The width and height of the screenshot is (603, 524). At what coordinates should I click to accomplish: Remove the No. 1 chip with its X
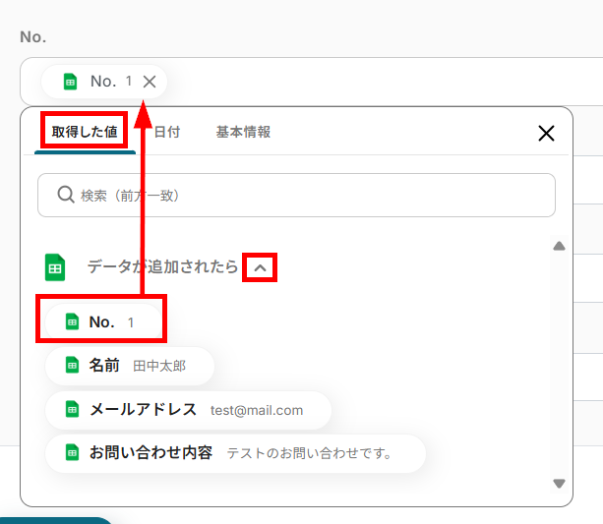point(150,82)
